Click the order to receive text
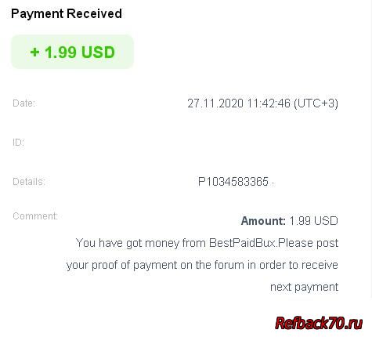 (298, 265)
